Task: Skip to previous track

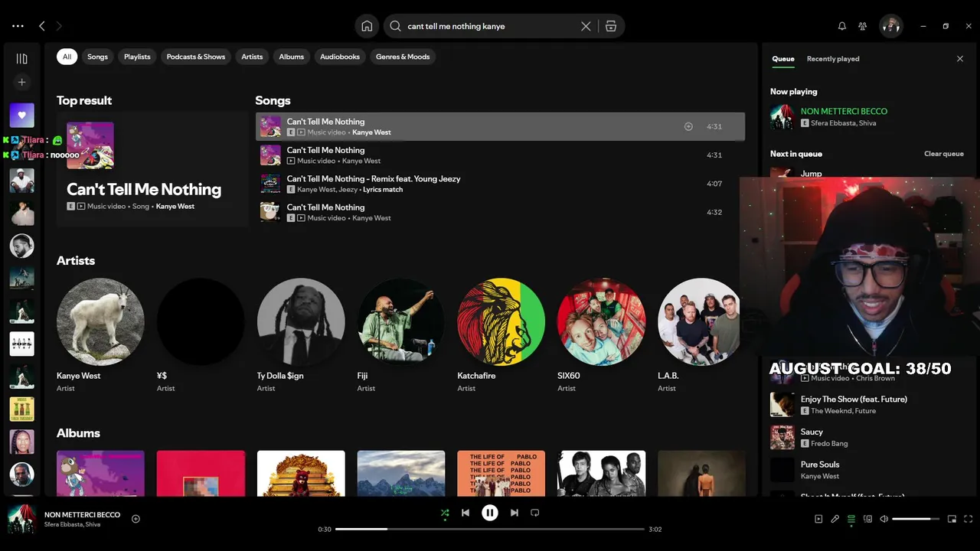Action: point(465,513)
